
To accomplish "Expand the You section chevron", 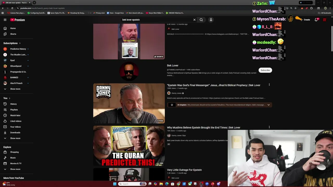I will click(10, 98).
